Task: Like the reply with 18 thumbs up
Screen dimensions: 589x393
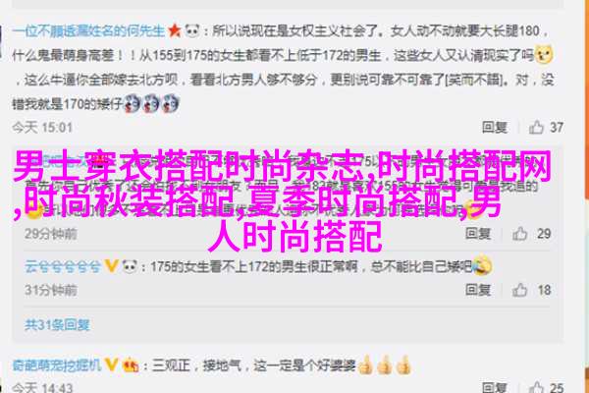Action: pyautogui.click(x=520, y=290)
